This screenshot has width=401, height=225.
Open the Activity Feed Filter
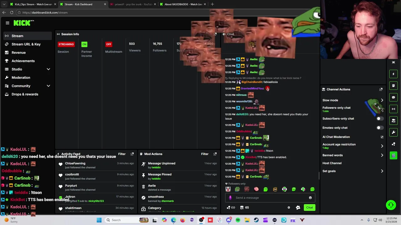coord(122,154)
